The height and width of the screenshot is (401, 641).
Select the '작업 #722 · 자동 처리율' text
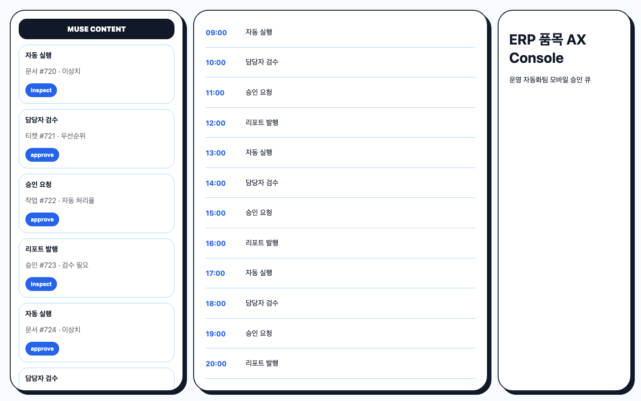coord(60,200)
